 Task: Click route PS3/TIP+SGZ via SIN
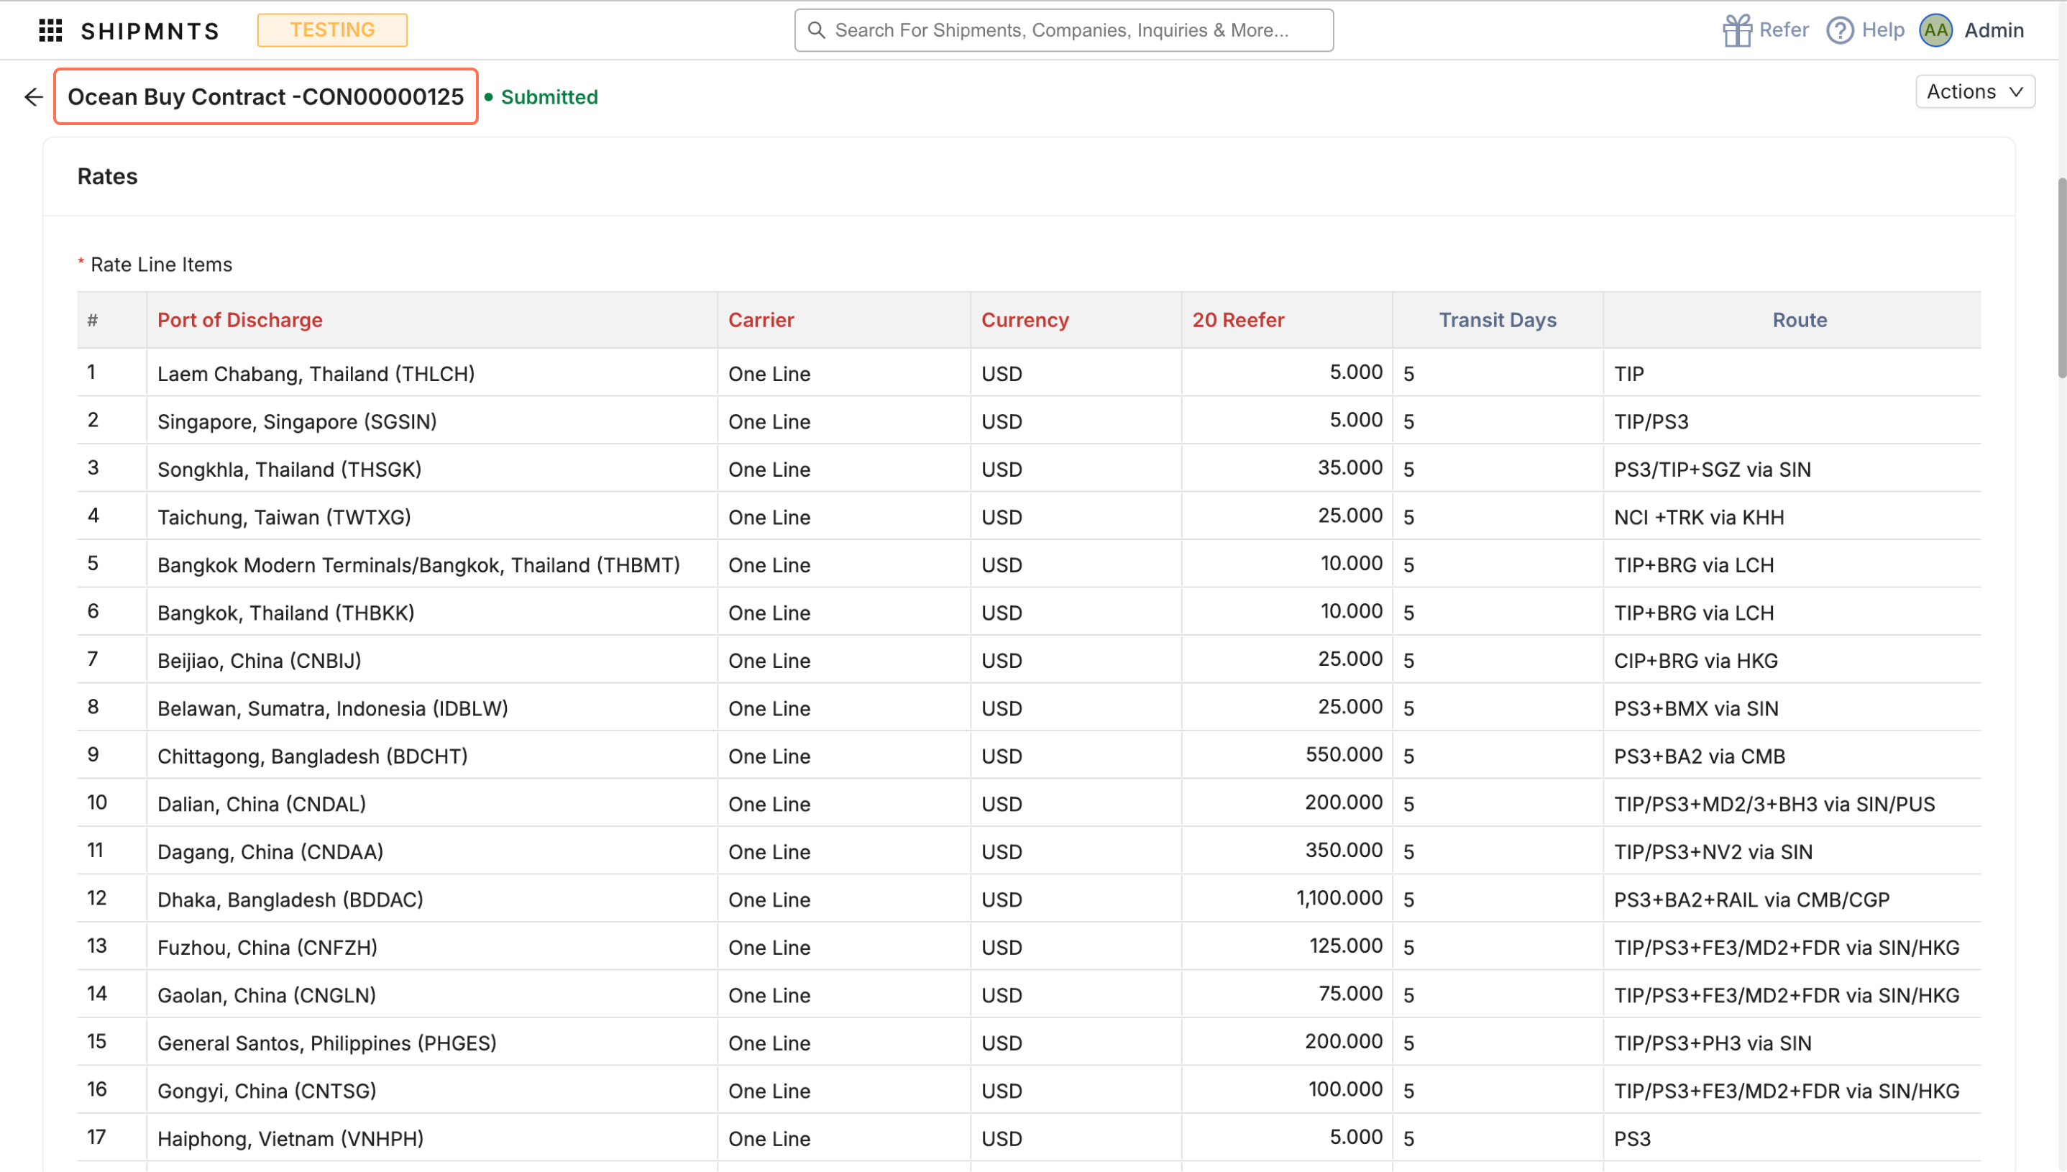click(1712, 470)
